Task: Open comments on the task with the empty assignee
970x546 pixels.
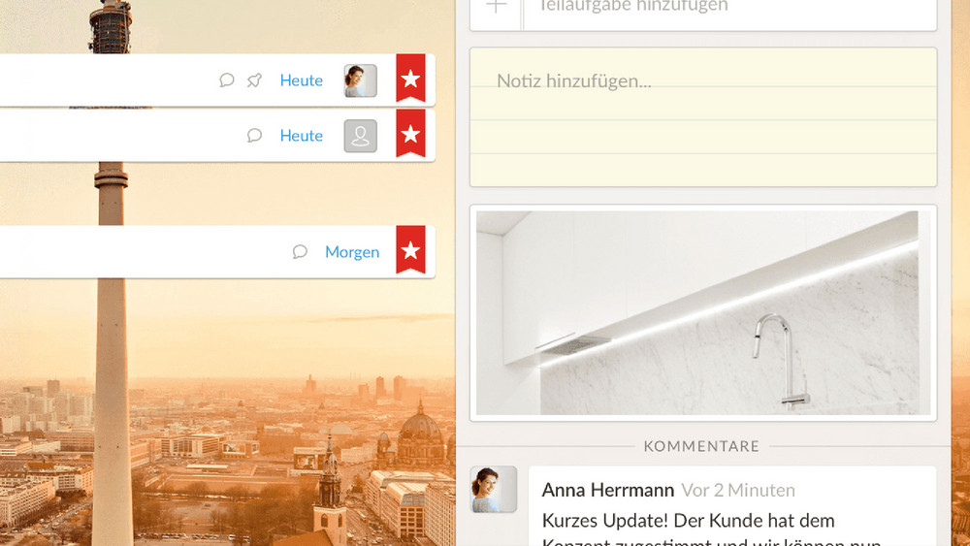Action: 254,136
